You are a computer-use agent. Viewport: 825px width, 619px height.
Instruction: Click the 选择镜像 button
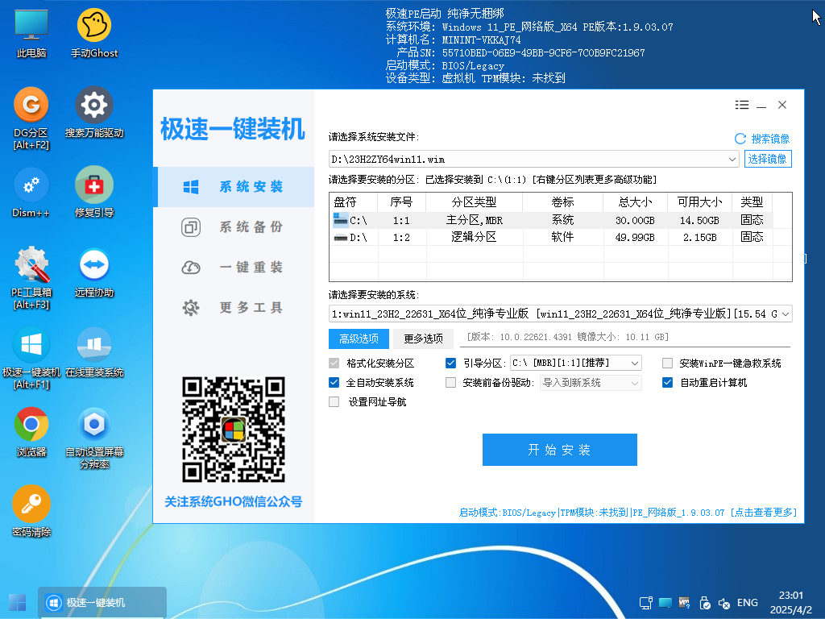tap(768, 159)
